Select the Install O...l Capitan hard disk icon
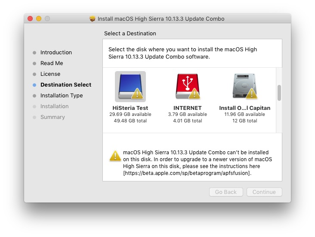The width and height of the screenshot is (315, 237). (245, 87)
